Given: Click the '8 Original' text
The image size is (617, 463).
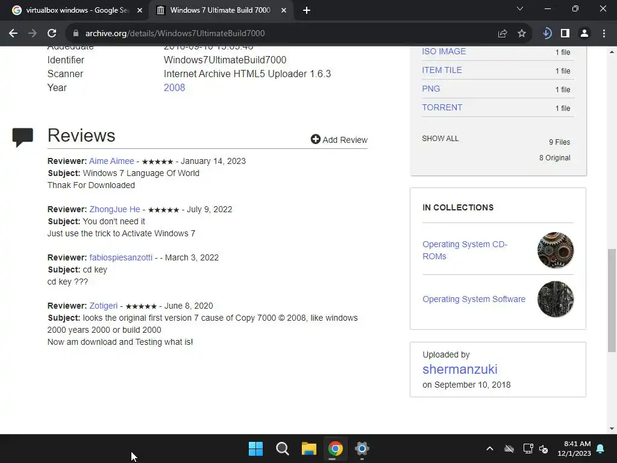Looking at the screenshot, I should pyautogui.click(x=554, y=158).
